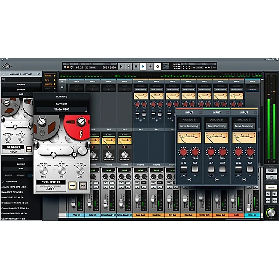Click the low-cut filter icon on the Neve strip
The image size is (279, 279).
tap(189, 179)
